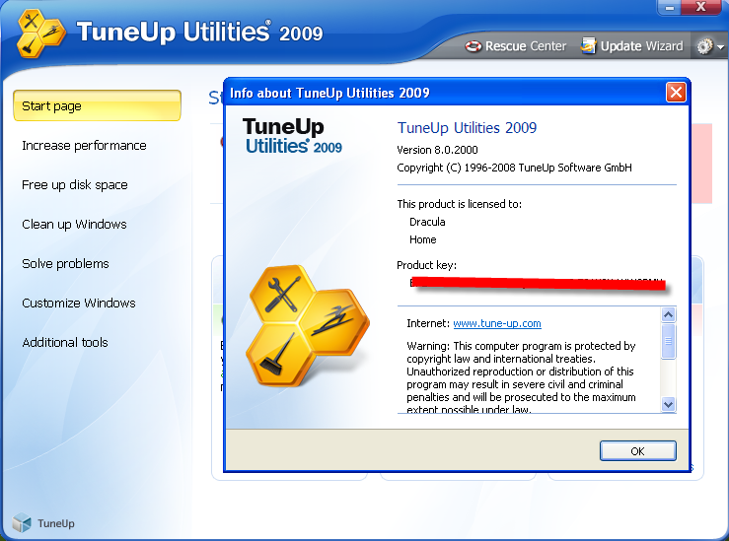Open Additional tools section
The width and height of the screenshot is (729, 541).
click(65, 343)
